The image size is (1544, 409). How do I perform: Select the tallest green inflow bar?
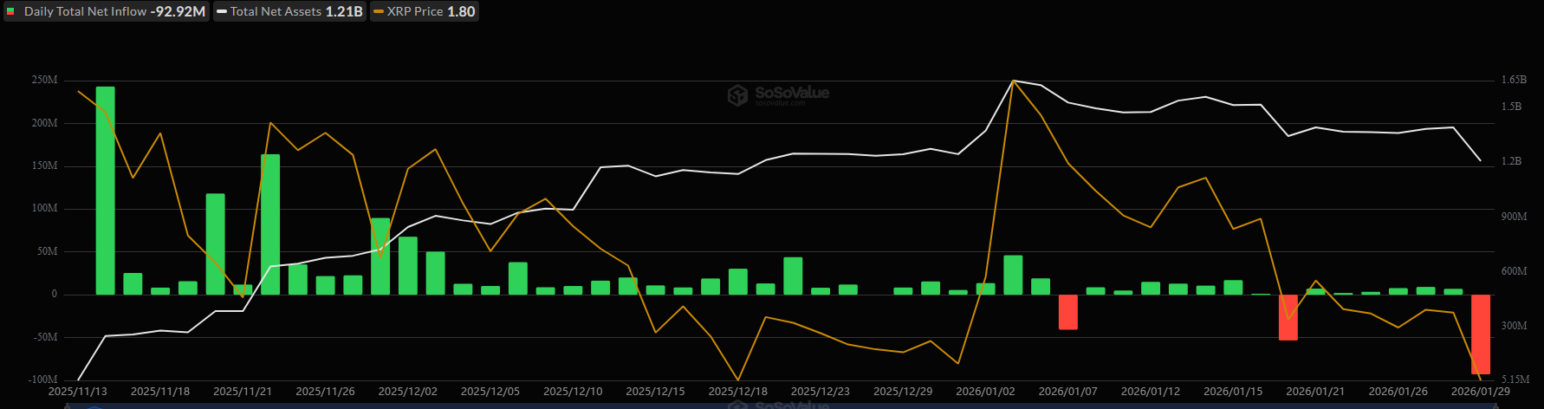(105, 190)
